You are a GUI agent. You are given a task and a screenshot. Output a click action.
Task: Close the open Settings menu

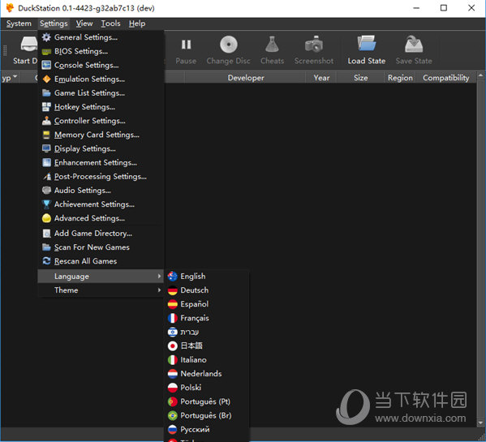click(54, 24)
